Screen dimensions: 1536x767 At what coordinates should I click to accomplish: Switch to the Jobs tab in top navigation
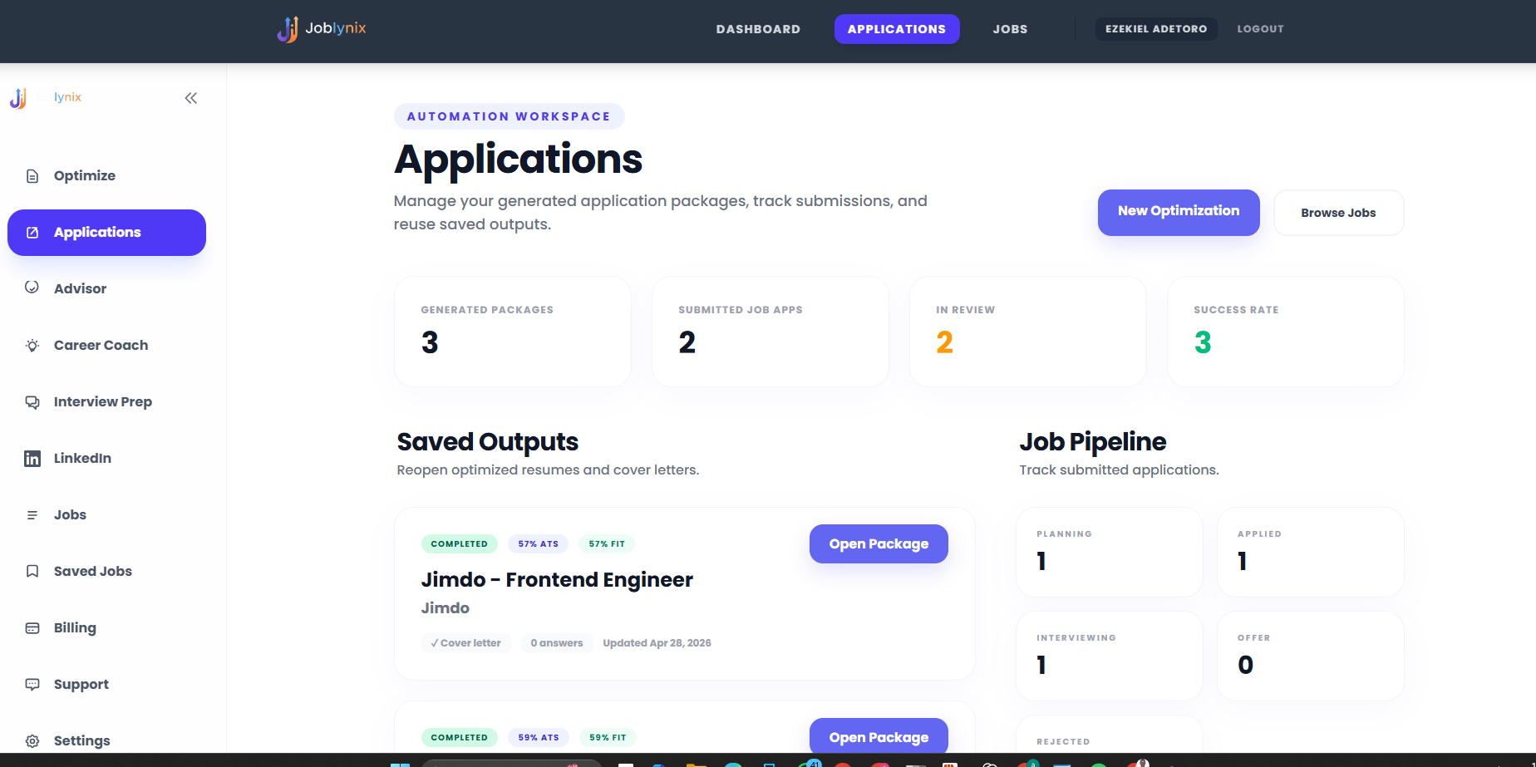(x=1010, y=29)
